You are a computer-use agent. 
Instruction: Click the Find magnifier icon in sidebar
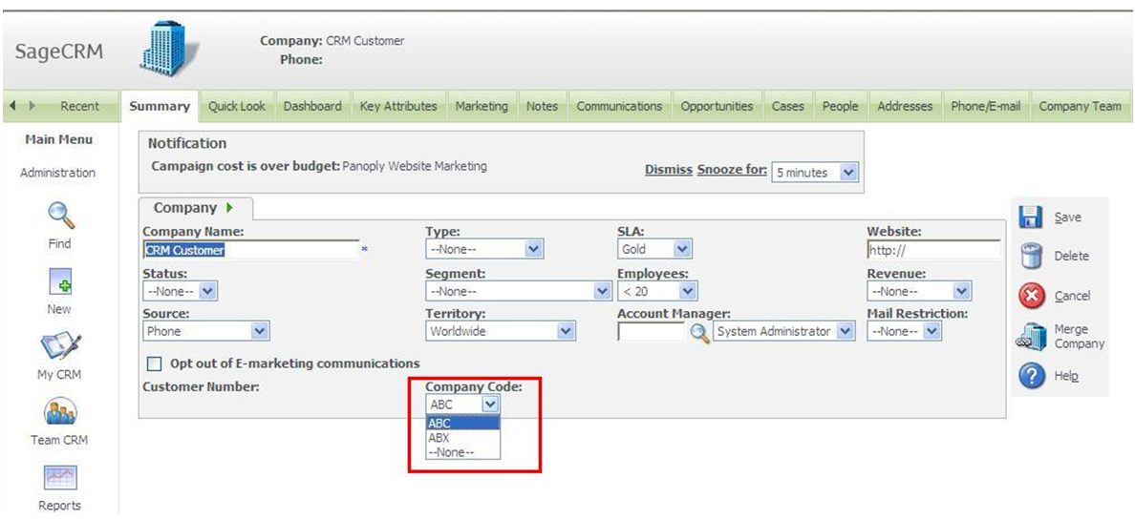pos(59,216)
